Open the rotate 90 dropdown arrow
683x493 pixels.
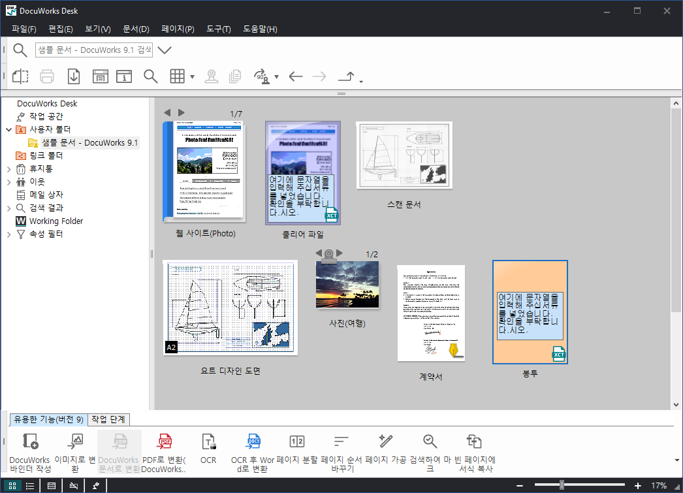276,77
